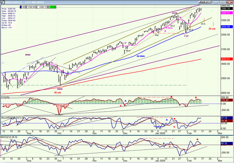
Task: Click the Low 2894.47 data row
Action: coord(8,18)
